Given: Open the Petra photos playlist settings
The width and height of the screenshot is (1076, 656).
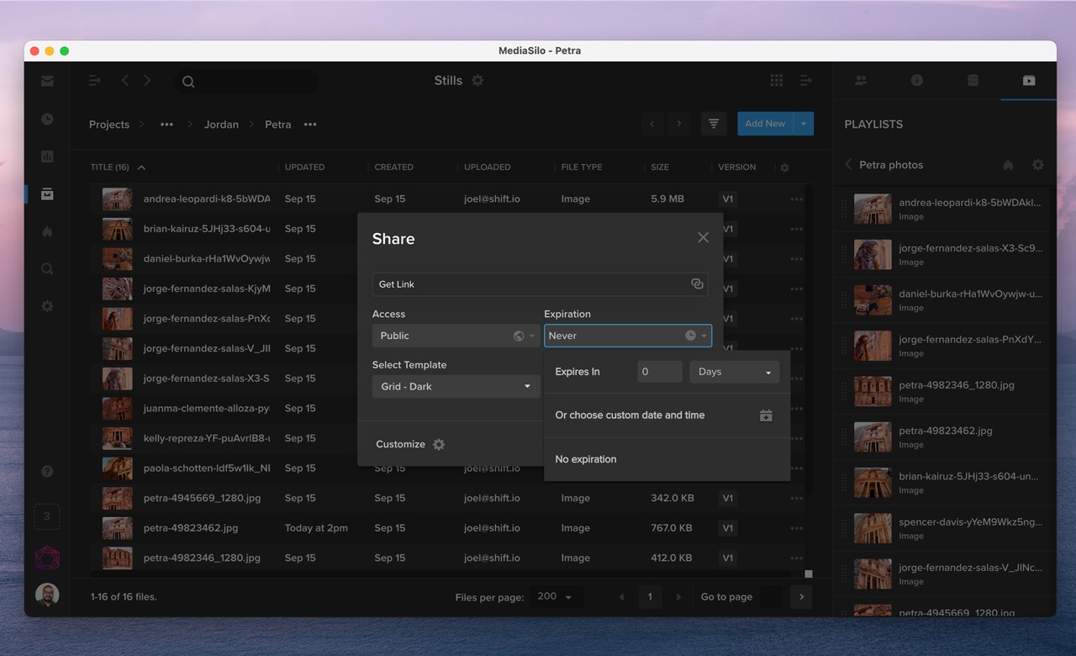Looking at the screenshot, I should pos(1037,165).
